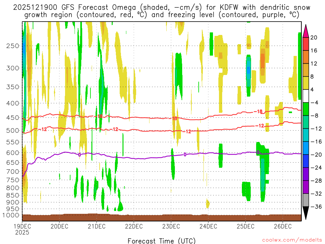Image resolution: width=325 pixels, height=244 pixels.
Task: Click the 550 pressure level label
Action: click(x=13, y=142)
